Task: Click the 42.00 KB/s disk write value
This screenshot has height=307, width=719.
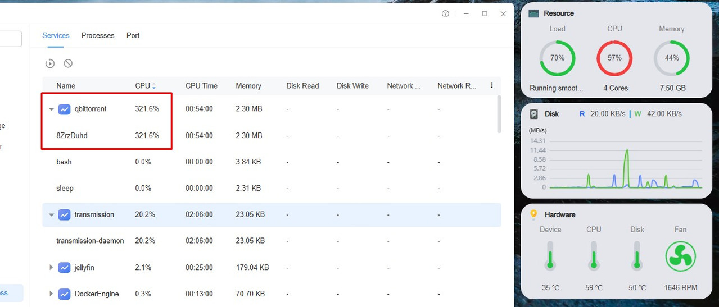Action: 663,114
